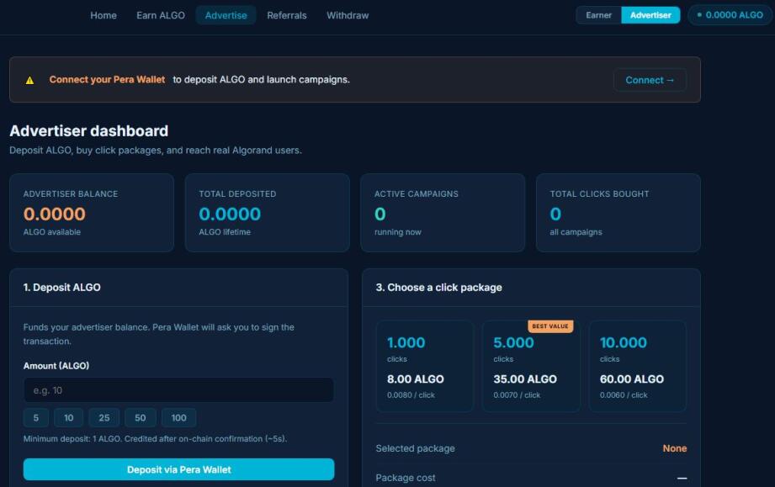Screen dimensions: 775x487
Task: Click the Total Clicks Bought card
Action: [x=618, y=213]
